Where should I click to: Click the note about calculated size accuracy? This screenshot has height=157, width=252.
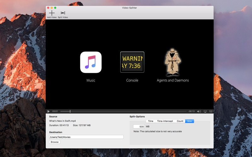[157, 131]
